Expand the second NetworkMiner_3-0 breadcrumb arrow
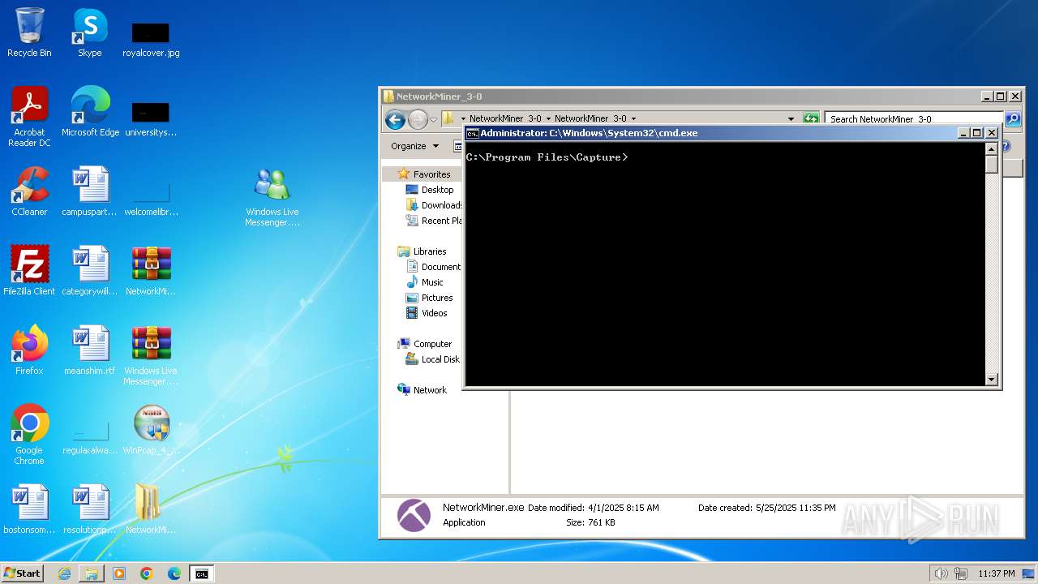Viewport: 1038px width, 584px height. (x=633, y=118)
